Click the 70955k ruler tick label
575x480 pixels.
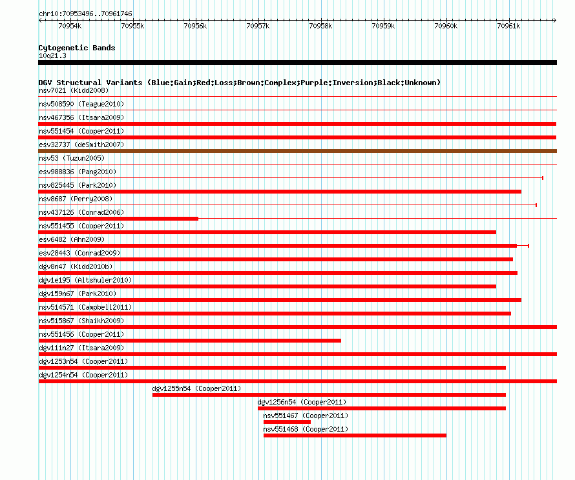pyautogui.click(x=132, y=26)
